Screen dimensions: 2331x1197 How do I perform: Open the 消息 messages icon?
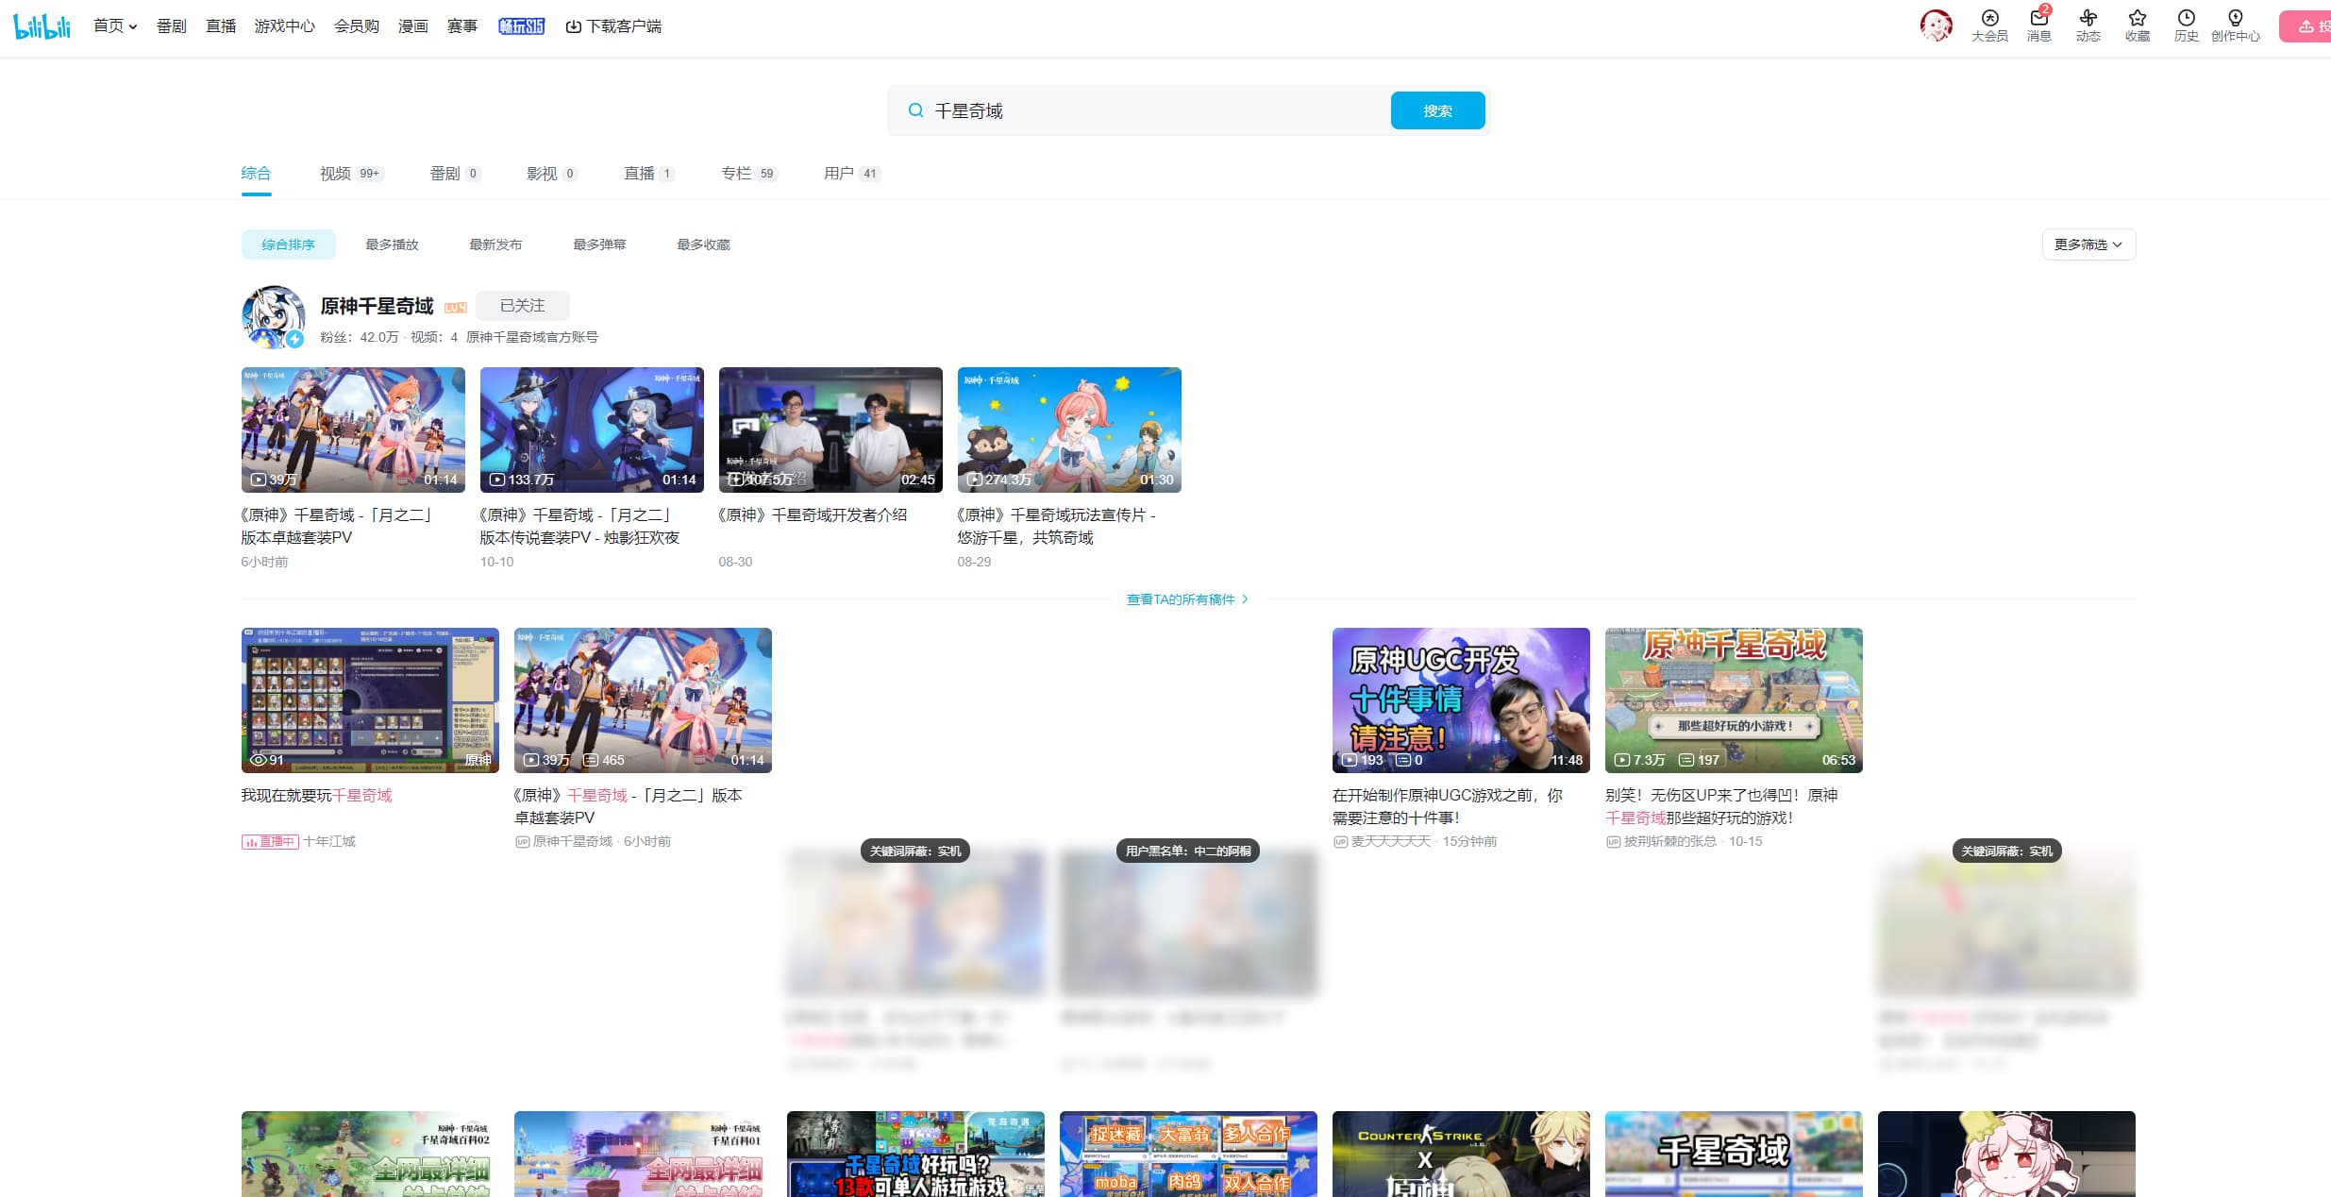2038,19
